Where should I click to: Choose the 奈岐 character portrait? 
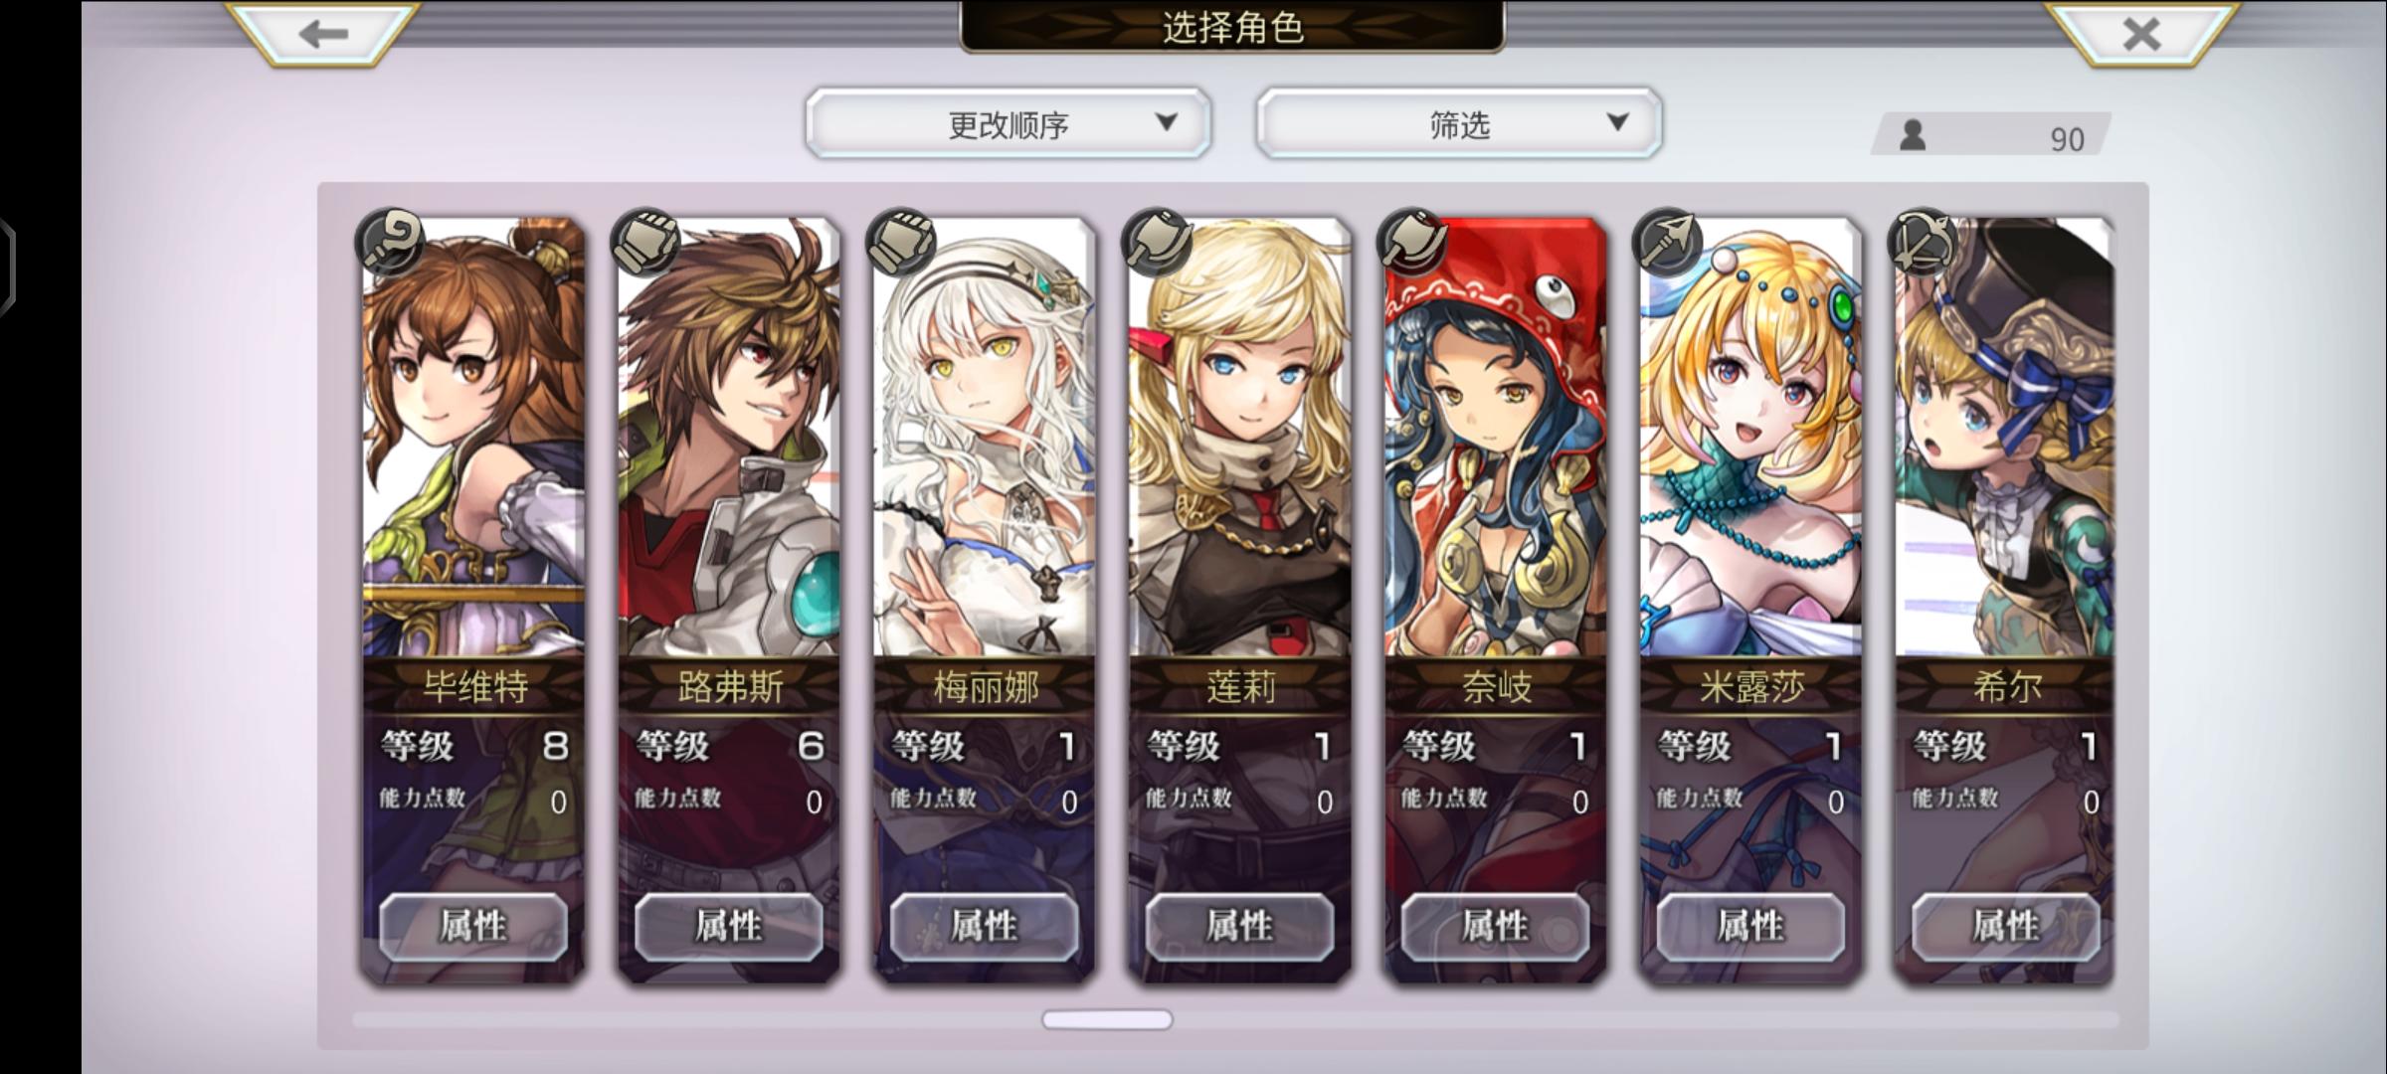[x=1496, y=438]
